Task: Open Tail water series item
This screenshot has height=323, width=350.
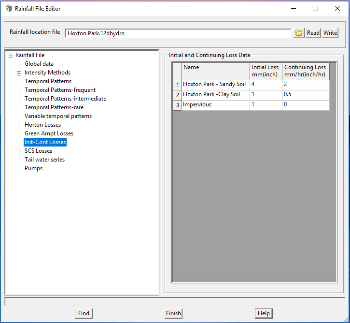Action: (44, 160)
